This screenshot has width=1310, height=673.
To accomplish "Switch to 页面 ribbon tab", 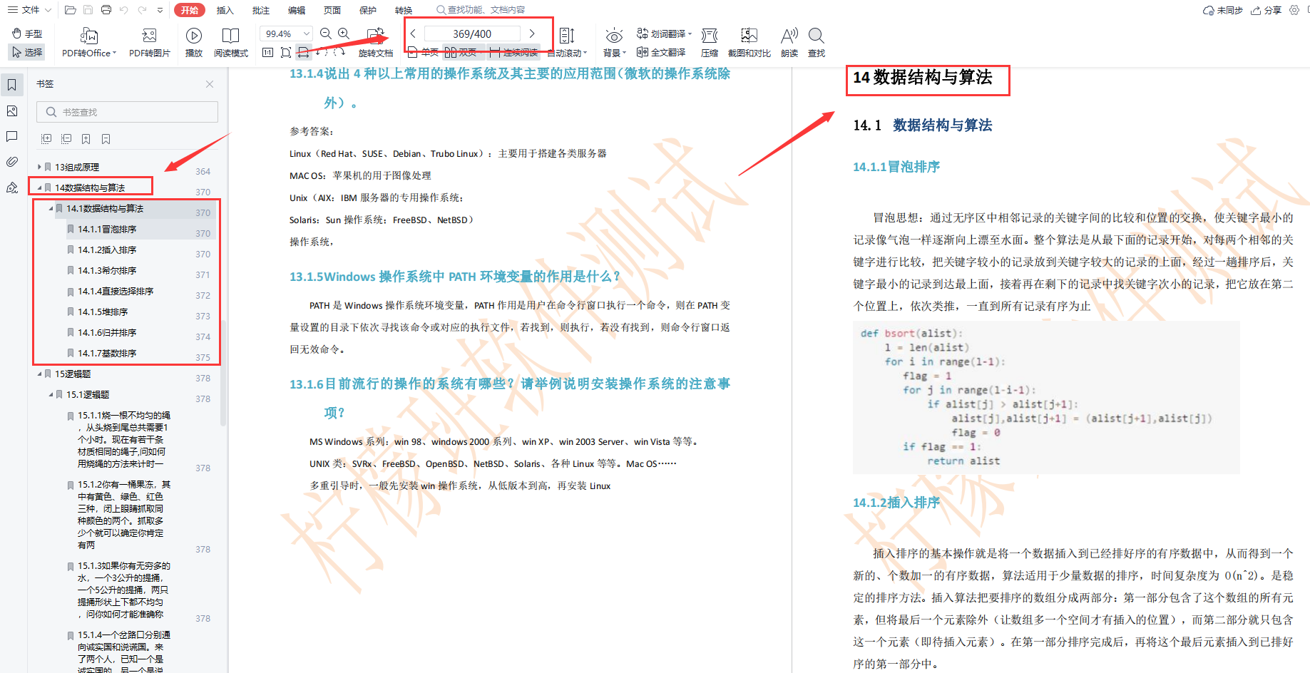I will [332, 10].
